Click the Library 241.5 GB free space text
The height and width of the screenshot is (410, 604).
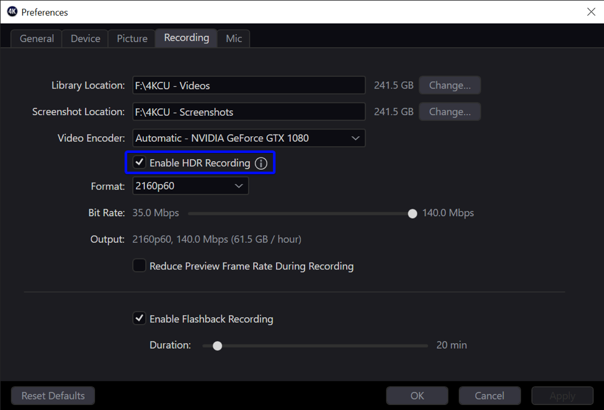(x=394, y=85)
